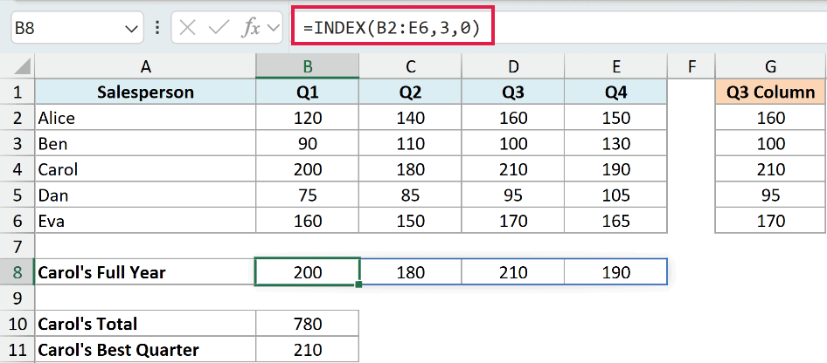This screenshot has height=363, width=827.
Task: Select cell E8 showing 190
Action: [616, 272]
